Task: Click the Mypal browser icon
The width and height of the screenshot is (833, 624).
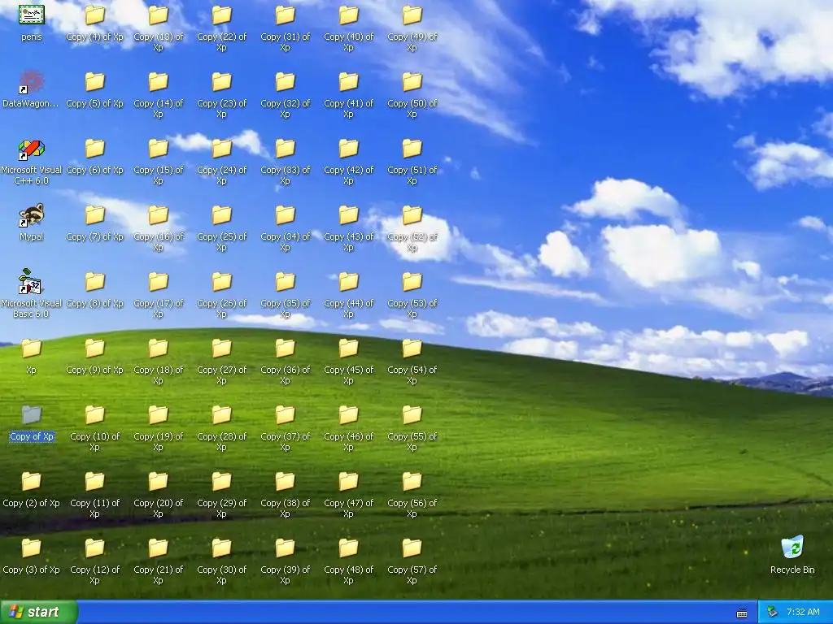Action: [32, 215]
